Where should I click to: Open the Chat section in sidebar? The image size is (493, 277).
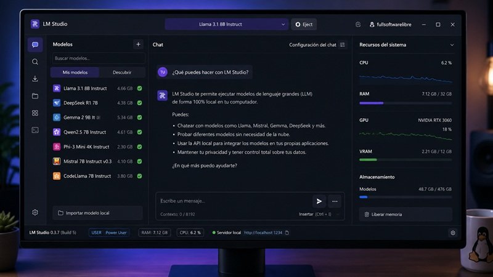[35, 45]
